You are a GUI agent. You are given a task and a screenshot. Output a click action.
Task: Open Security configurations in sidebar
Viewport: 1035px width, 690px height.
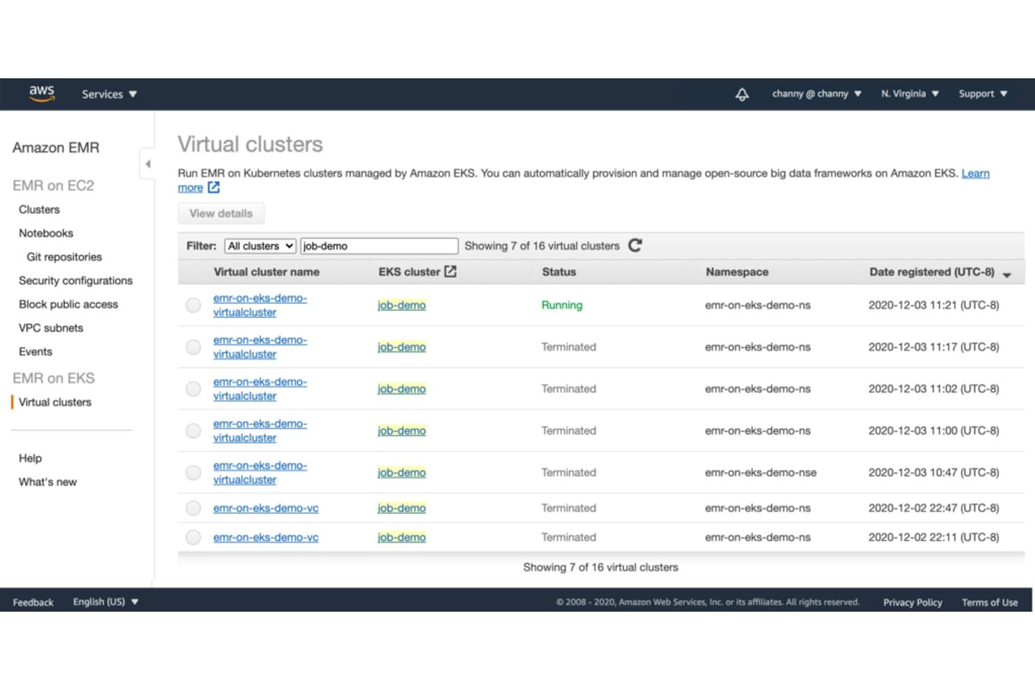click(x=76, y=281)
